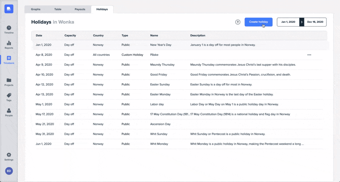Open the Jan 1, 2020 start date picker
Viewport: 340px width, 182px height.
coord(288,22)
